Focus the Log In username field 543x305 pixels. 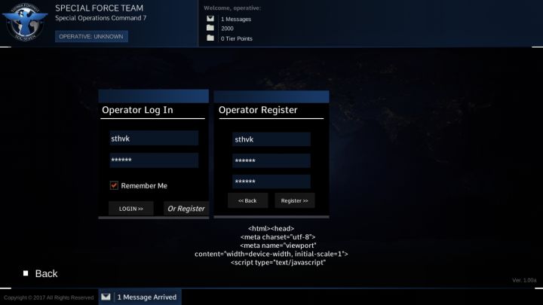tap(154, 139)
